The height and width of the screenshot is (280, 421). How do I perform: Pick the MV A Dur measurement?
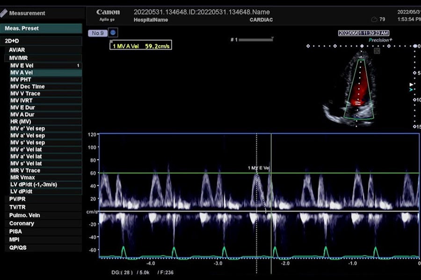click(x=46, y=114)
